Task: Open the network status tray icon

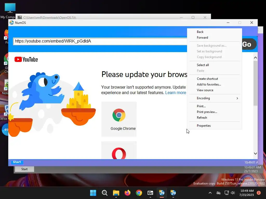Action: 227,193
